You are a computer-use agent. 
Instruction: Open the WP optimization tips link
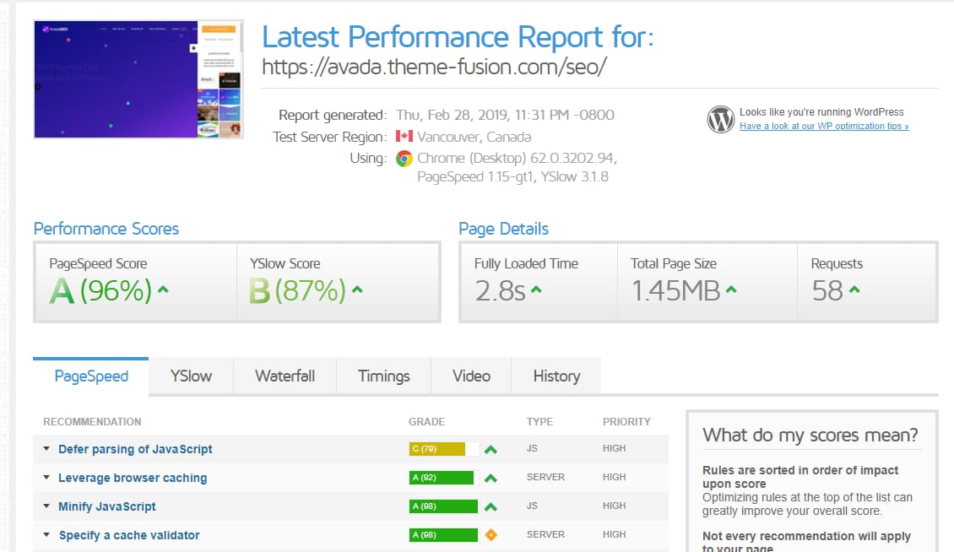click(823, 126)
